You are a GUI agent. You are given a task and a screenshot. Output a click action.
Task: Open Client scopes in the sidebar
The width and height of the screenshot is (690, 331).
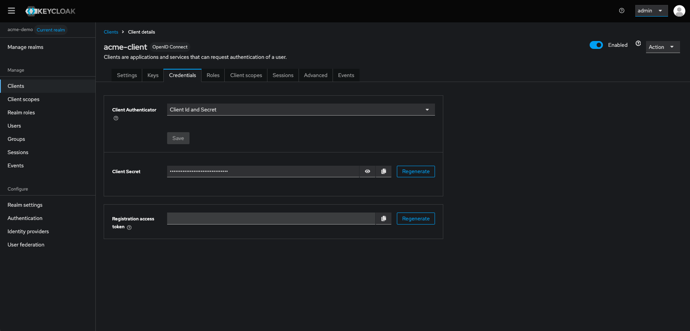(48, 99)
